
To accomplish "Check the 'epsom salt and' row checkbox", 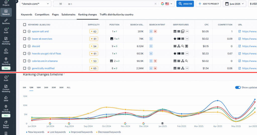I will pos(25,31).
